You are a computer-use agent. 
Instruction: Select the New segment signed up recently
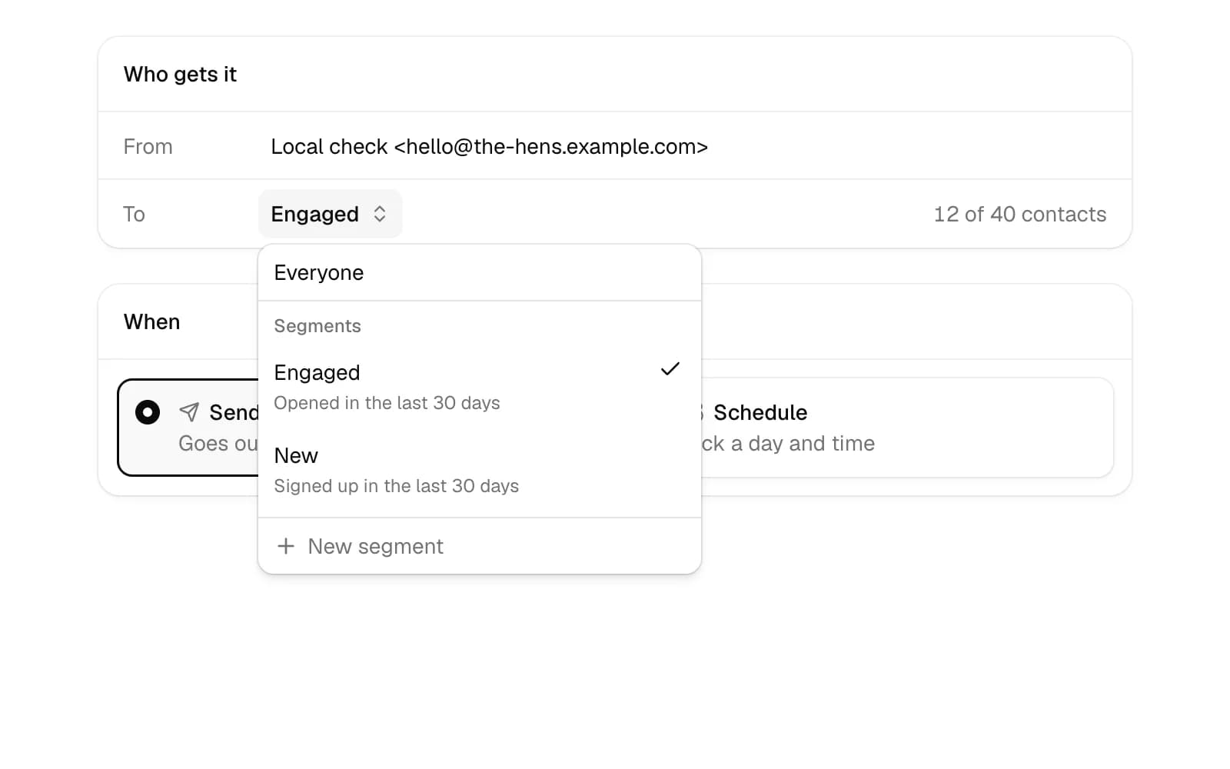click(480, 470)
